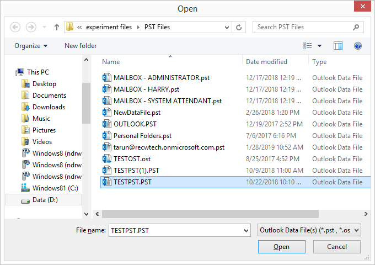Expand the File name dropdown arrow

[246, 231]
